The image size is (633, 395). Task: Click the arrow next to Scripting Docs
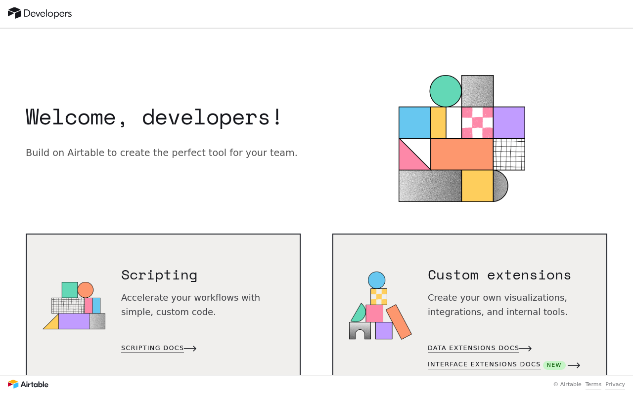coord(190,349)
